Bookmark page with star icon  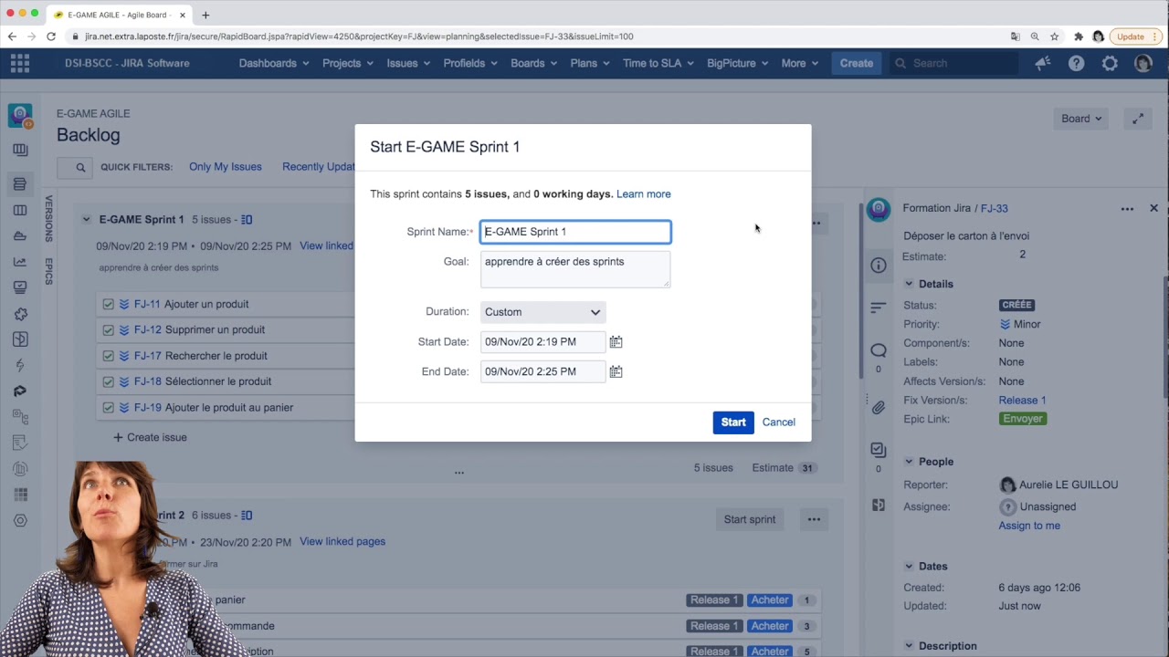pyautogui.click(x=1055, y=36)
